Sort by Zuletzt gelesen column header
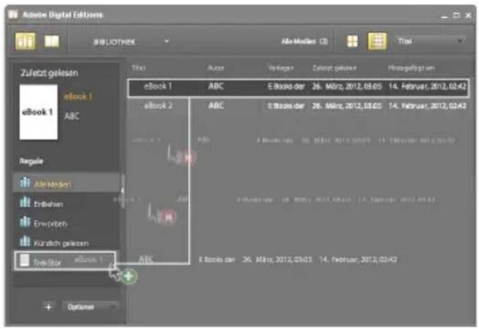 pos(334,68)
